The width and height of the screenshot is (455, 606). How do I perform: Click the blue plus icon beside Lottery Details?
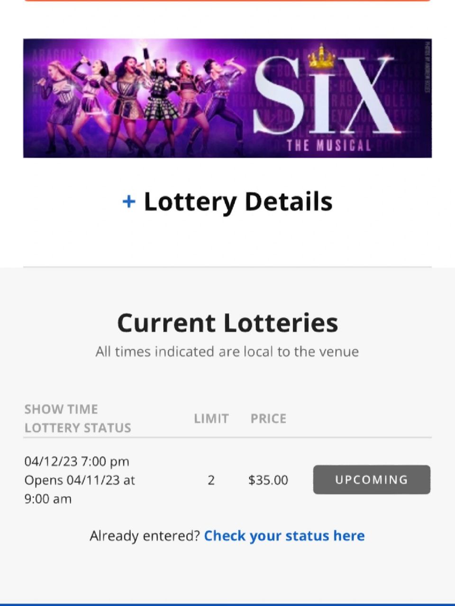tap(128, 202)
